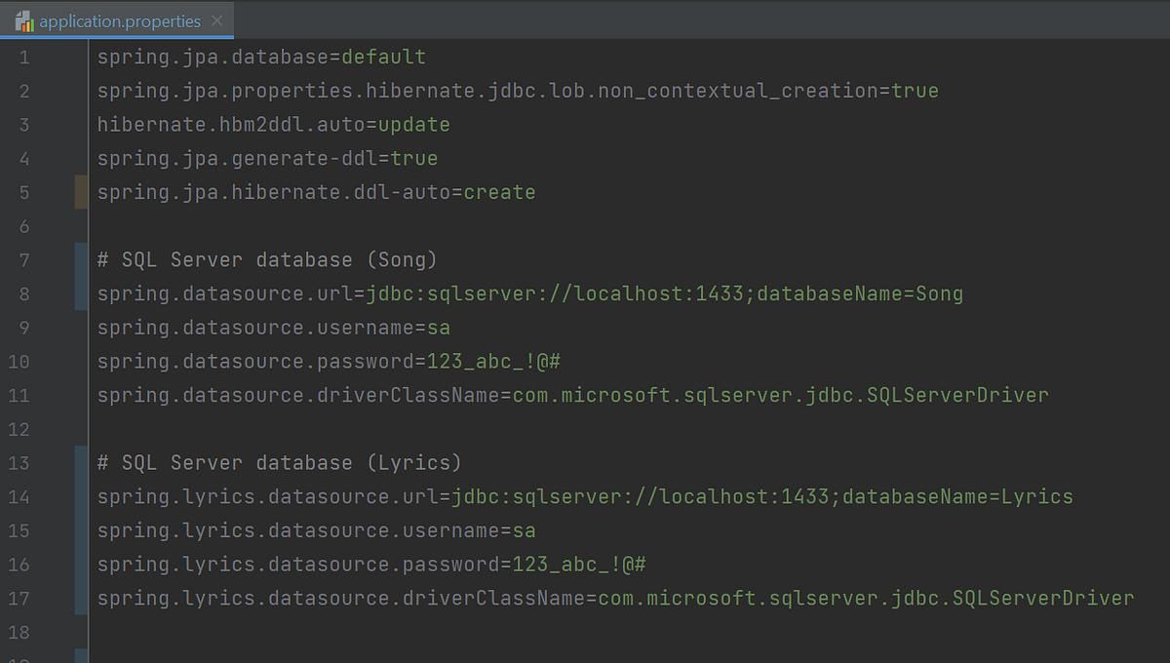Click line number 1 in the gutter

(24, 57)
